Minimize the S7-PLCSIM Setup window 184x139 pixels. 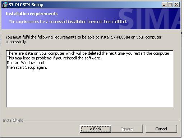[164, 5]
